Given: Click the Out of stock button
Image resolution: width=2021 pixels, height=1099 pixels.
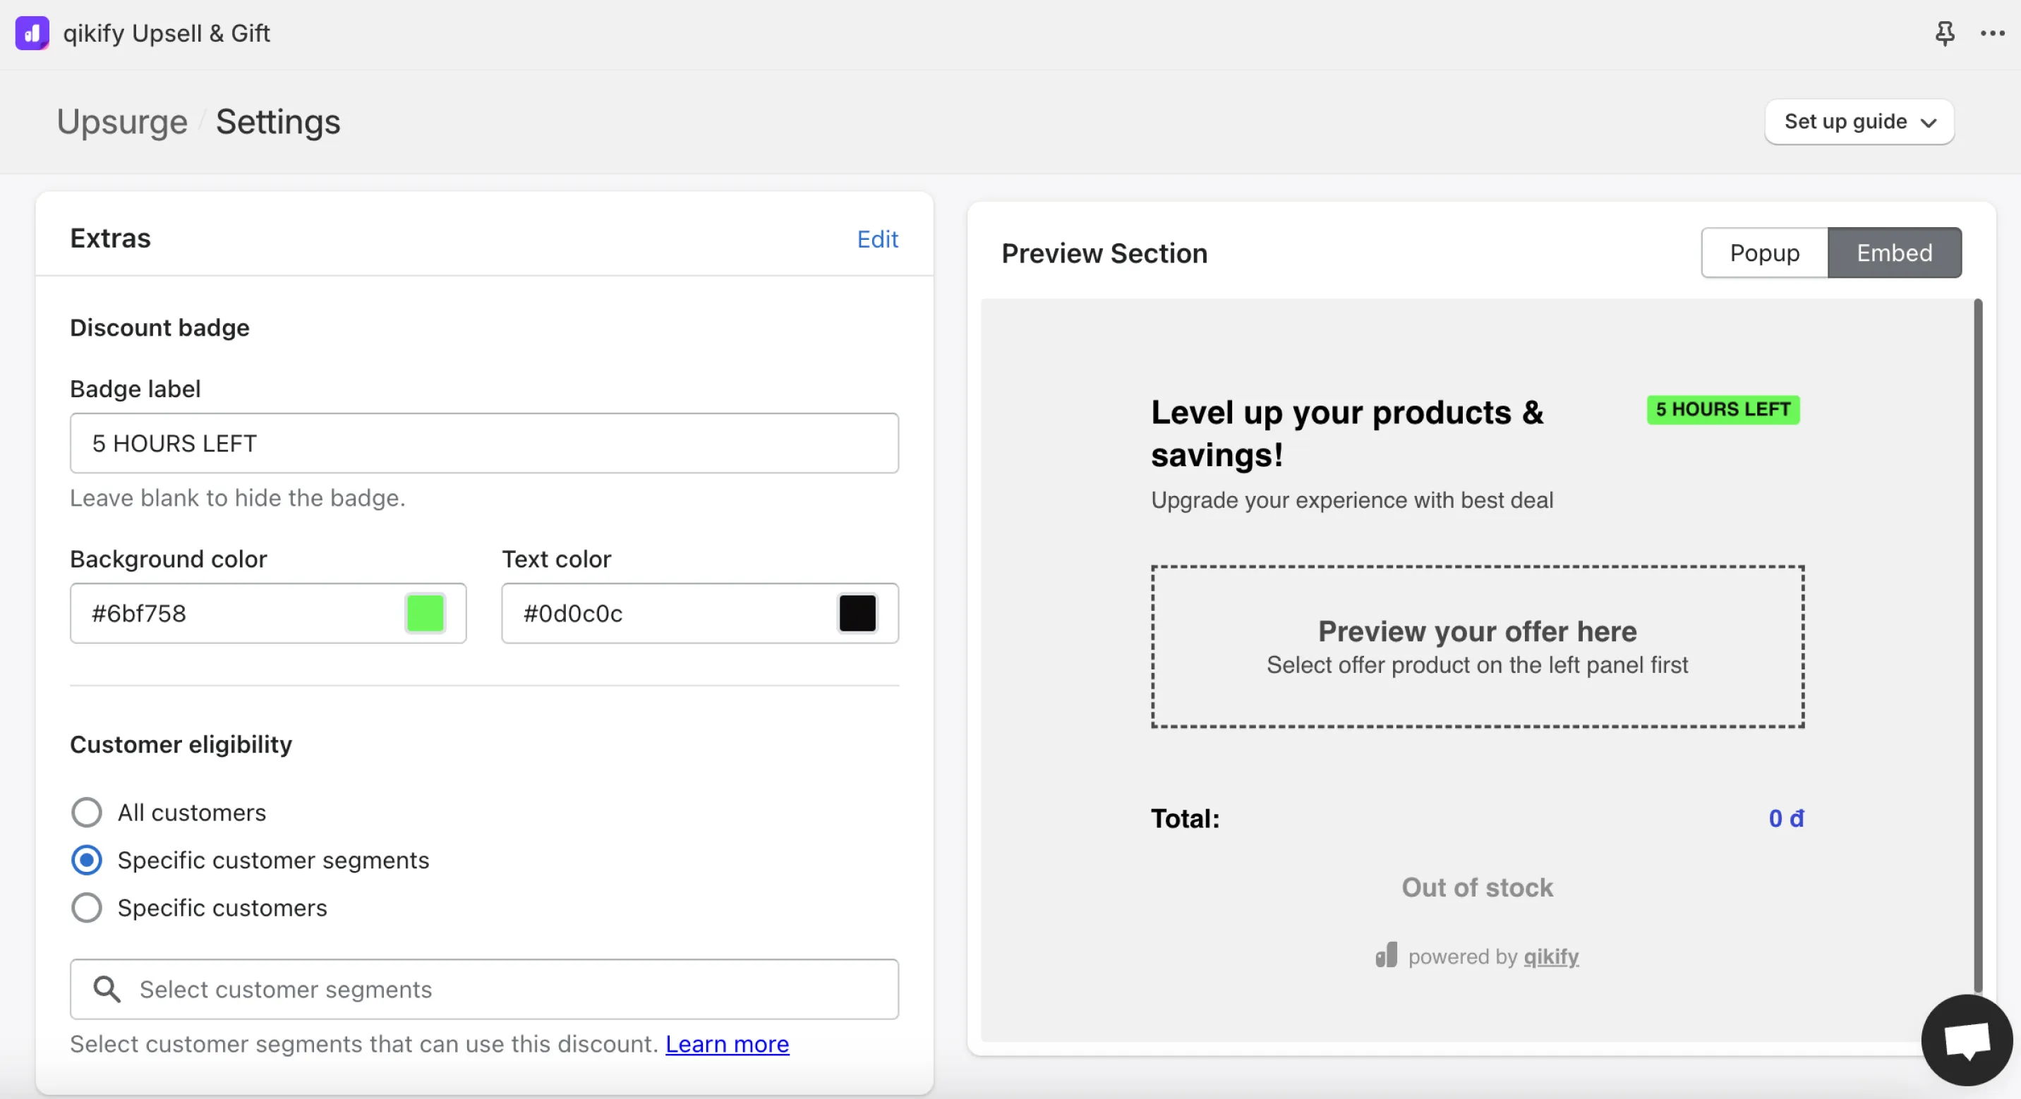Looking at the screenshot, I should point(1478,887).
